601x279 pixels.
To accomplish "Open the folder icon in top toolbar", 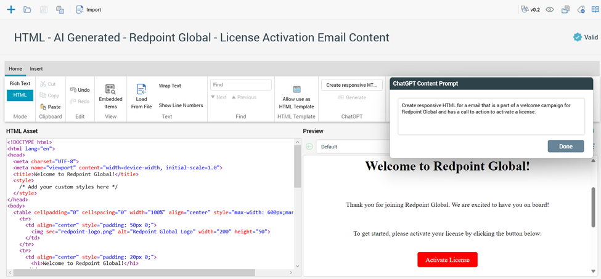I will [27, 10].
